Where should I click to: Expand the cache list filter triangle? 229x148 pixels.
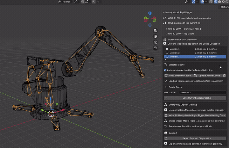(165, 59)
